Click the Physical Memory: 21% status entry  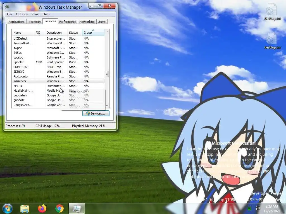point(89,126)
